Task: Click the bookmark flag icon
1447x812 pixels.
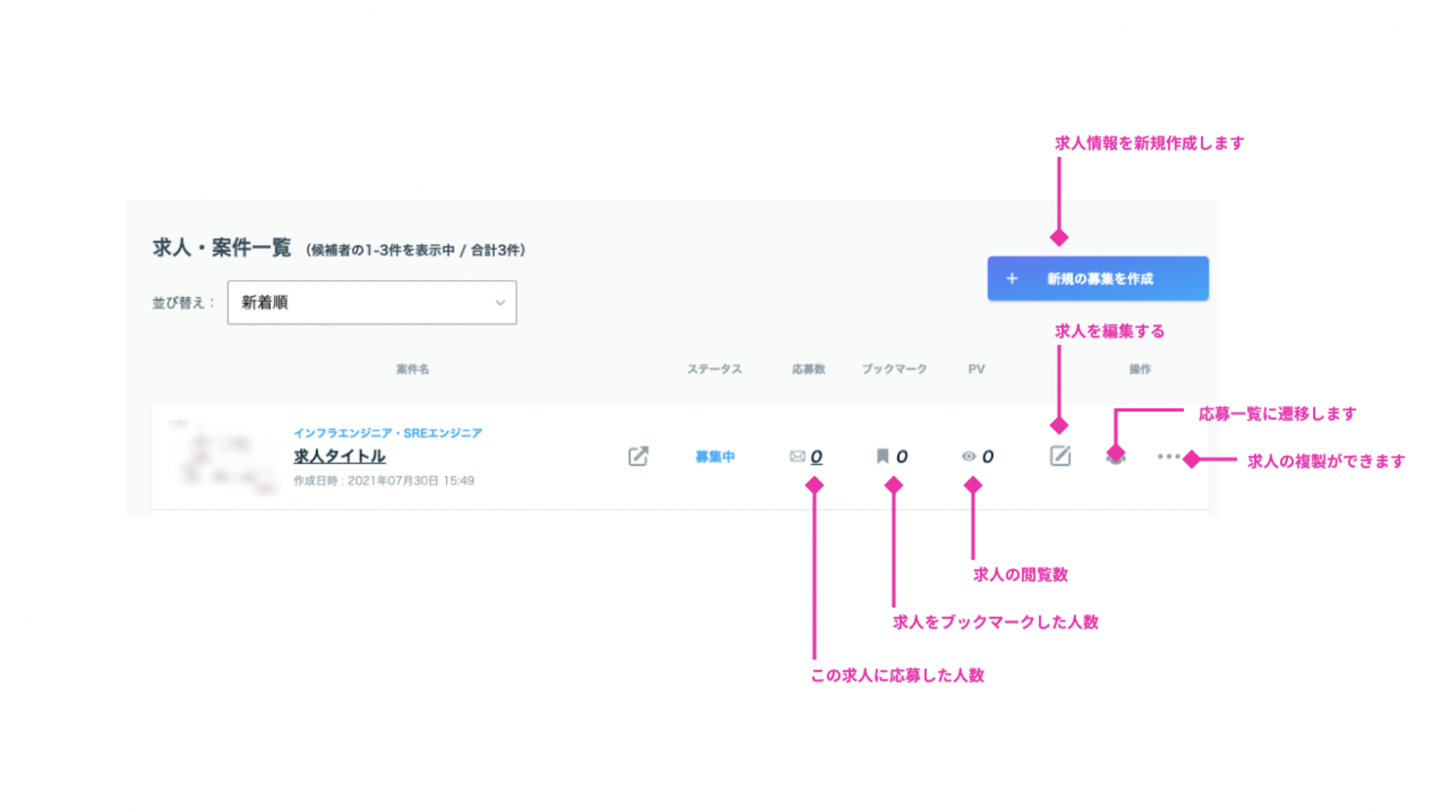Action: click(x=882, y=456)
